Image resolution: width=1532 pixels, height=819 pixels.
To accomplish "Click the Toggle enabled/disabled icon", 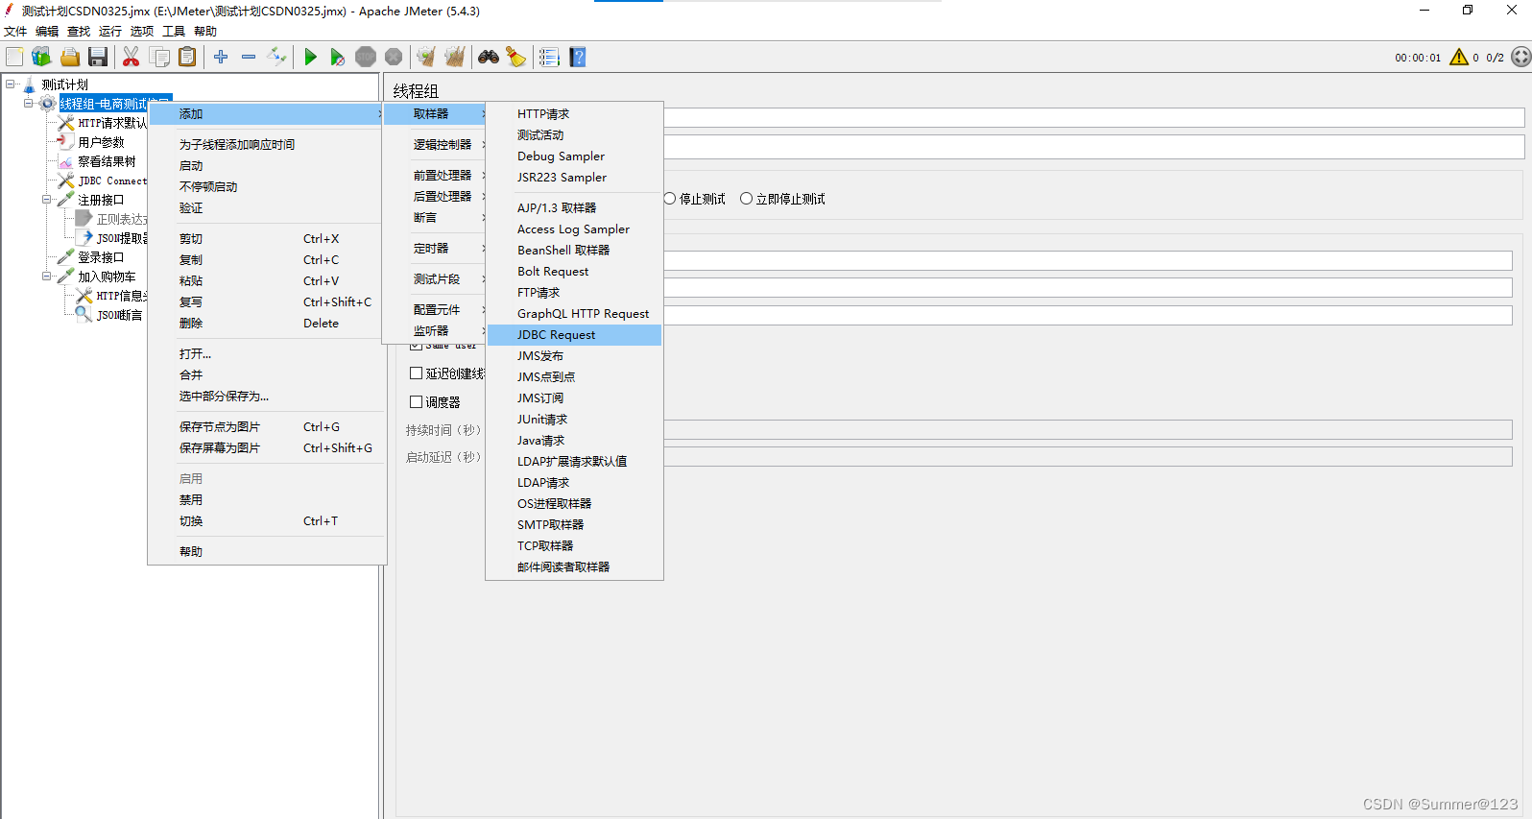I will click(x=276, y=57).
